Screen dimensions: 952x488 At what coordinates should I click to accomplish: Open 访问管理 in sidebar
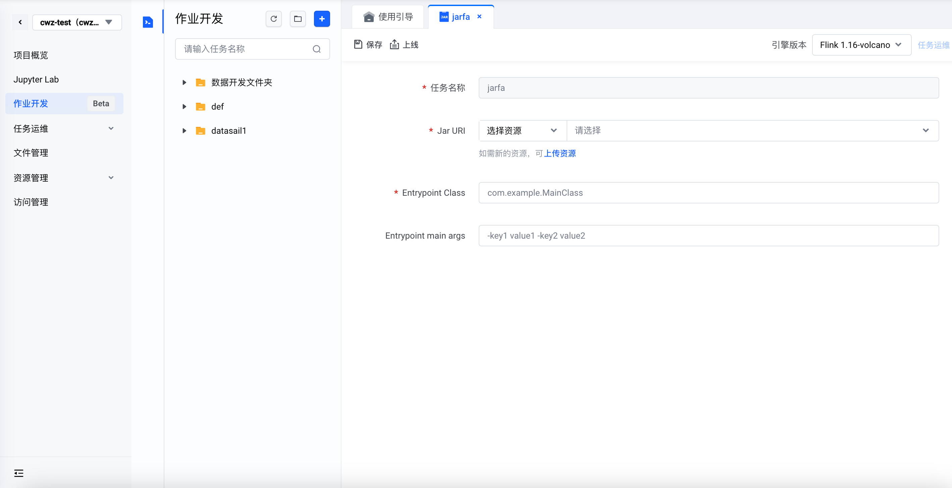coord(31,202)
